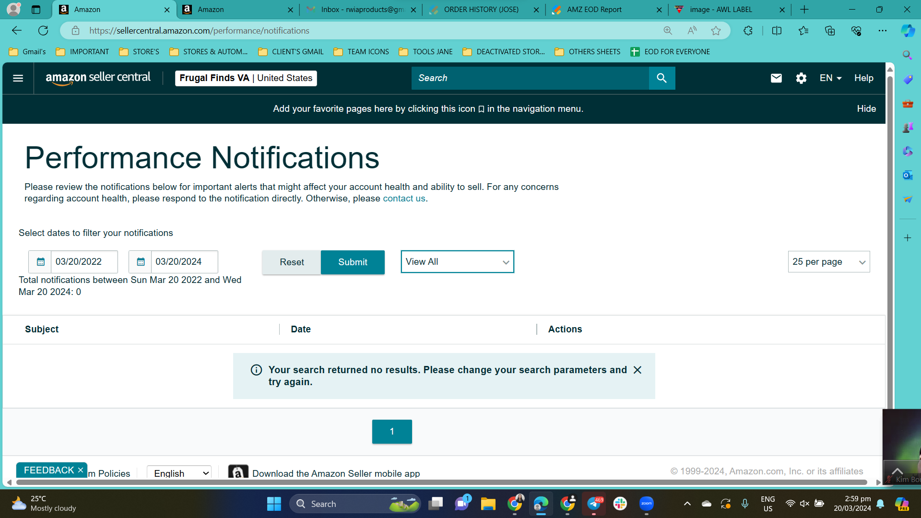Add a new sidebar app
921x518 pixels.
(x=907, y=238)
